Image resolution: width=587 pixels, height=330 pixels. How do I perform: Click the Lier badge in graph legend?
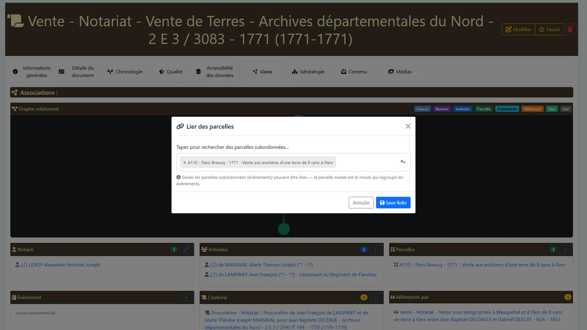[x=566, y=109]
